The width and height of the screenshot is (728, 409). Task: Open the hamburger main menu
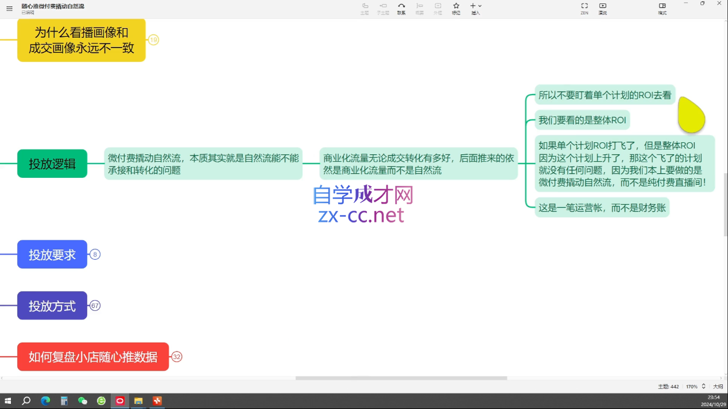click(x=9, y=9)
